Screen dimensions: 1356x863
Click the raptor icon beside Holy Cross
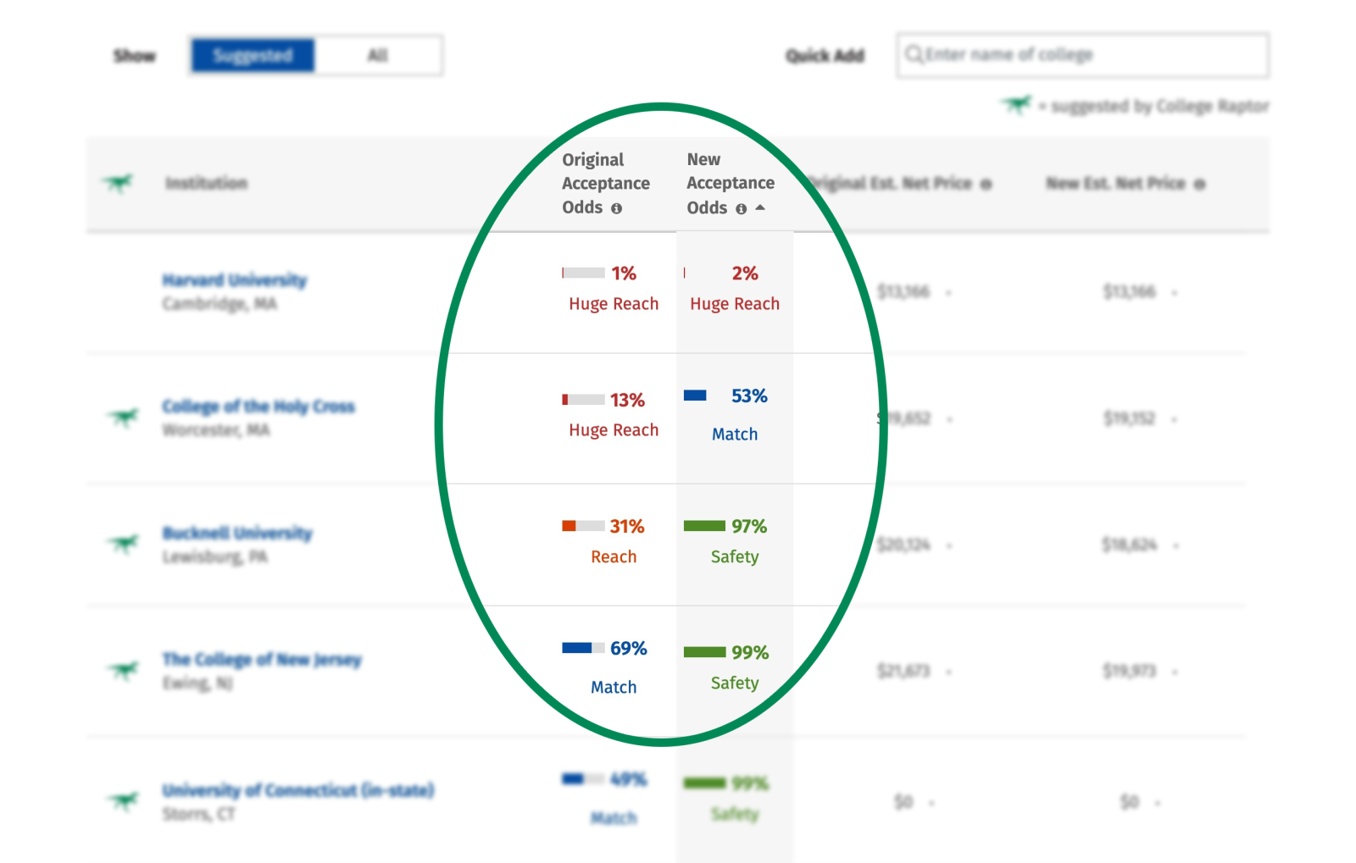(124, 417)
